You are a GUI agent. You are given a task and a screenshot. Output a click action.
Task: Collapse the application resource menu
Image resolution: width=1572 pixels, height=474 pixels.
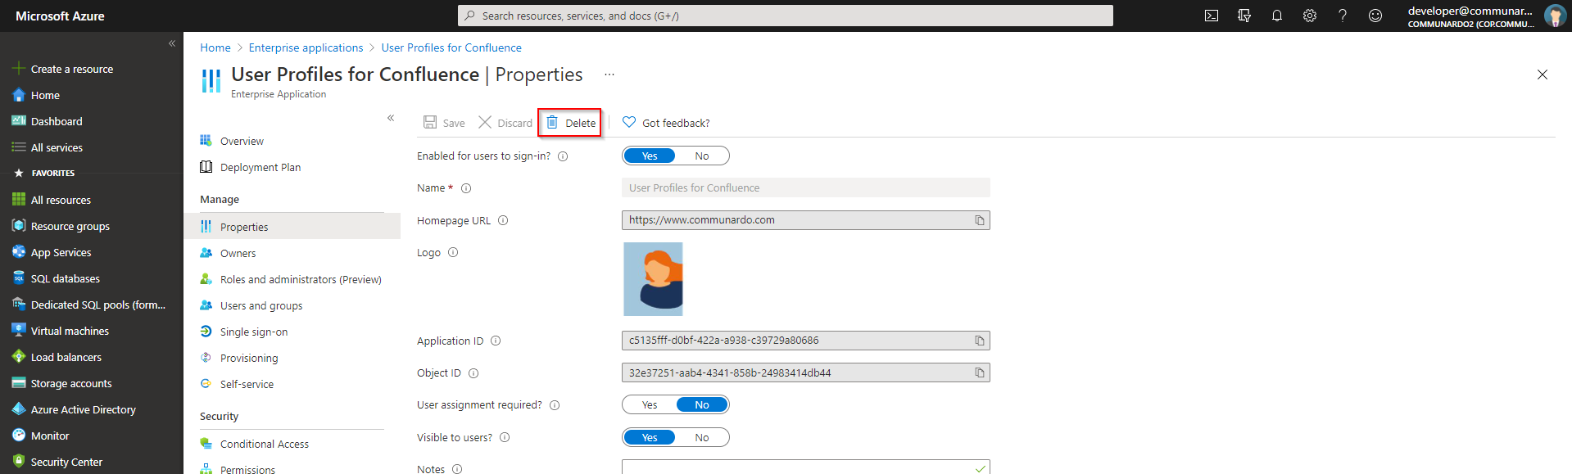tap(391, 118)
